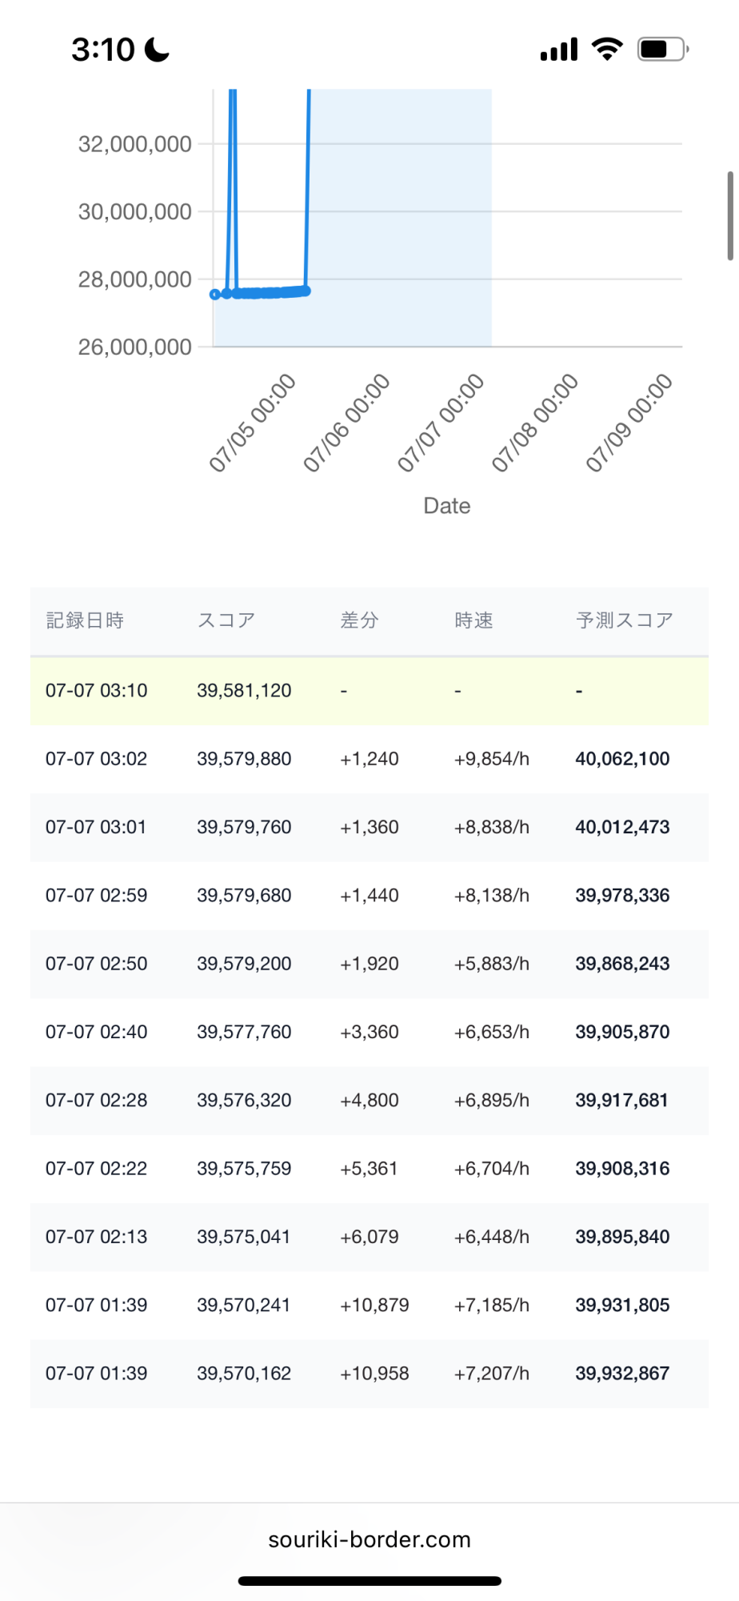Tap the home indicator bar at bottom
Screen dimensions: 739x1601
[369, 1581]
